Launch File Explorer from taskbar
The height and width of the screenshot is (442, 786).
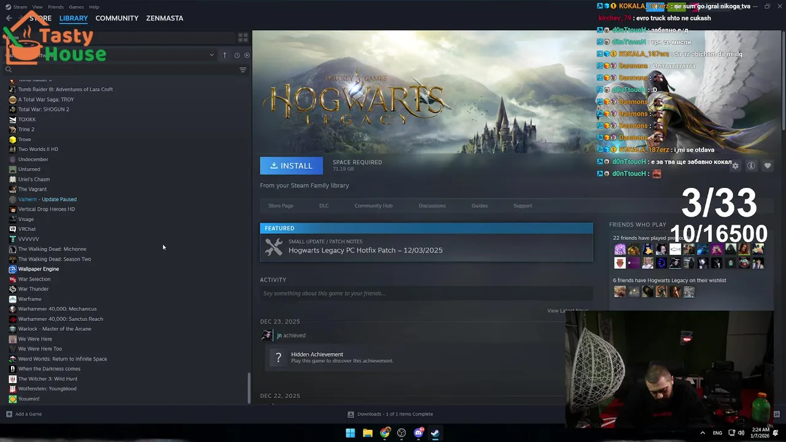(367, 433)
